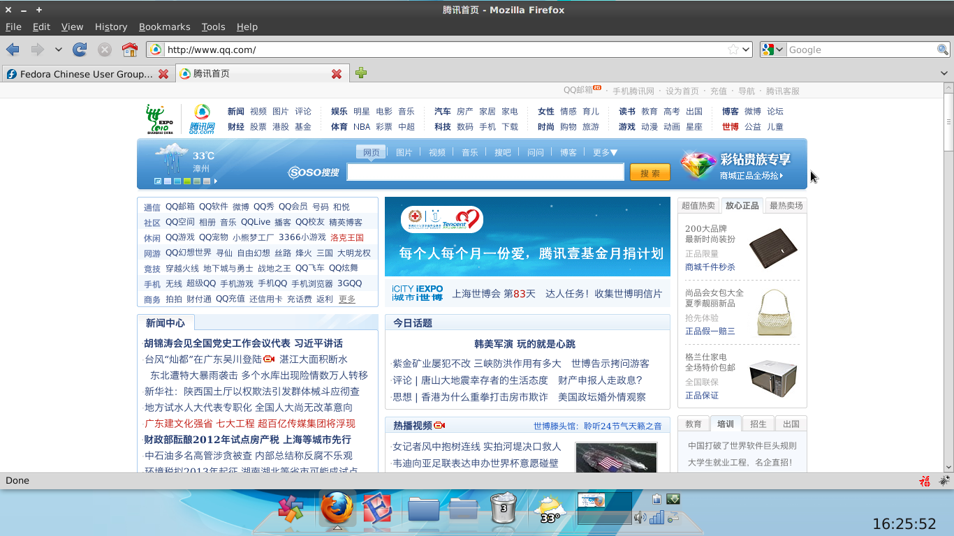Click the Stop loading button
The image size is (954, 536).
coord(105,50)
